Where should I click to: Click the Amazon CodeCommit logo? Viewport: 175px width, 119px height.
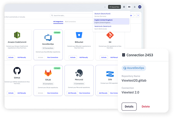(x=17, y=35)
